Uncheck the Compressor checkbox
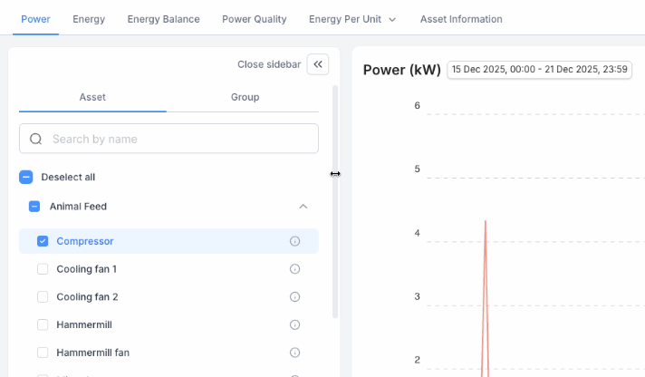Viewport: 645px width, 377px height. [x=43, y=241]
